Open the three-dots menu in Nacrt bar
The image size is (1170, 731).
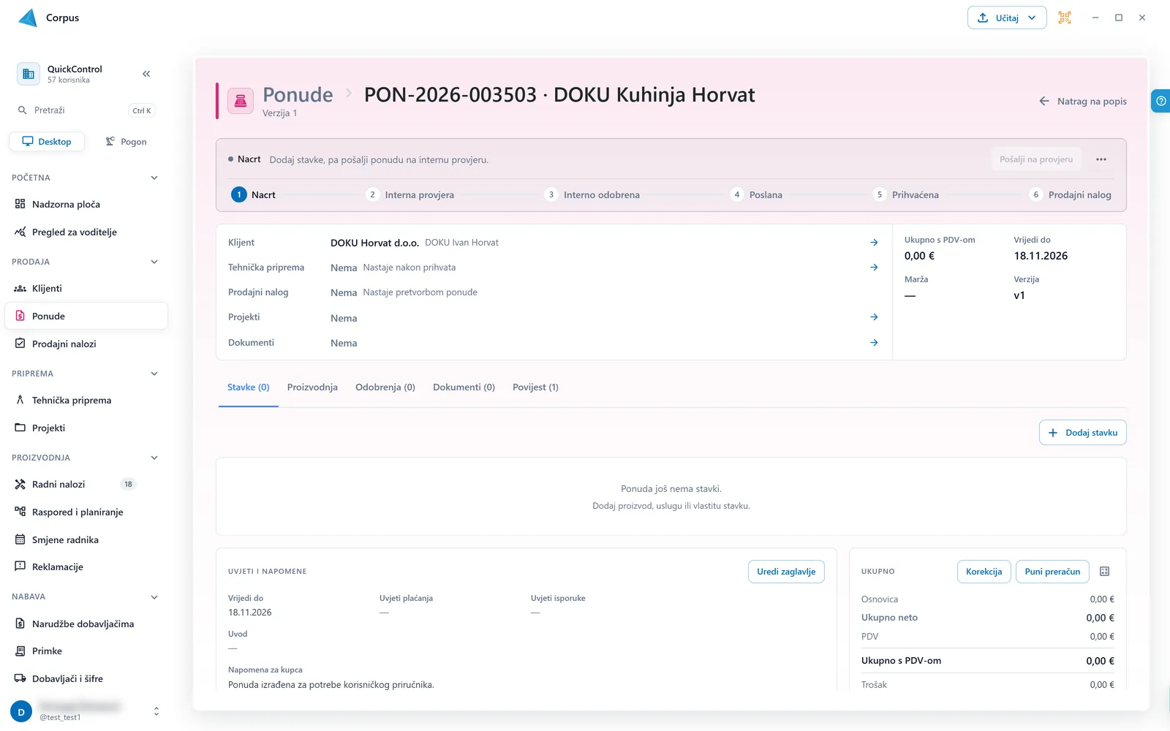point(1101,159)
